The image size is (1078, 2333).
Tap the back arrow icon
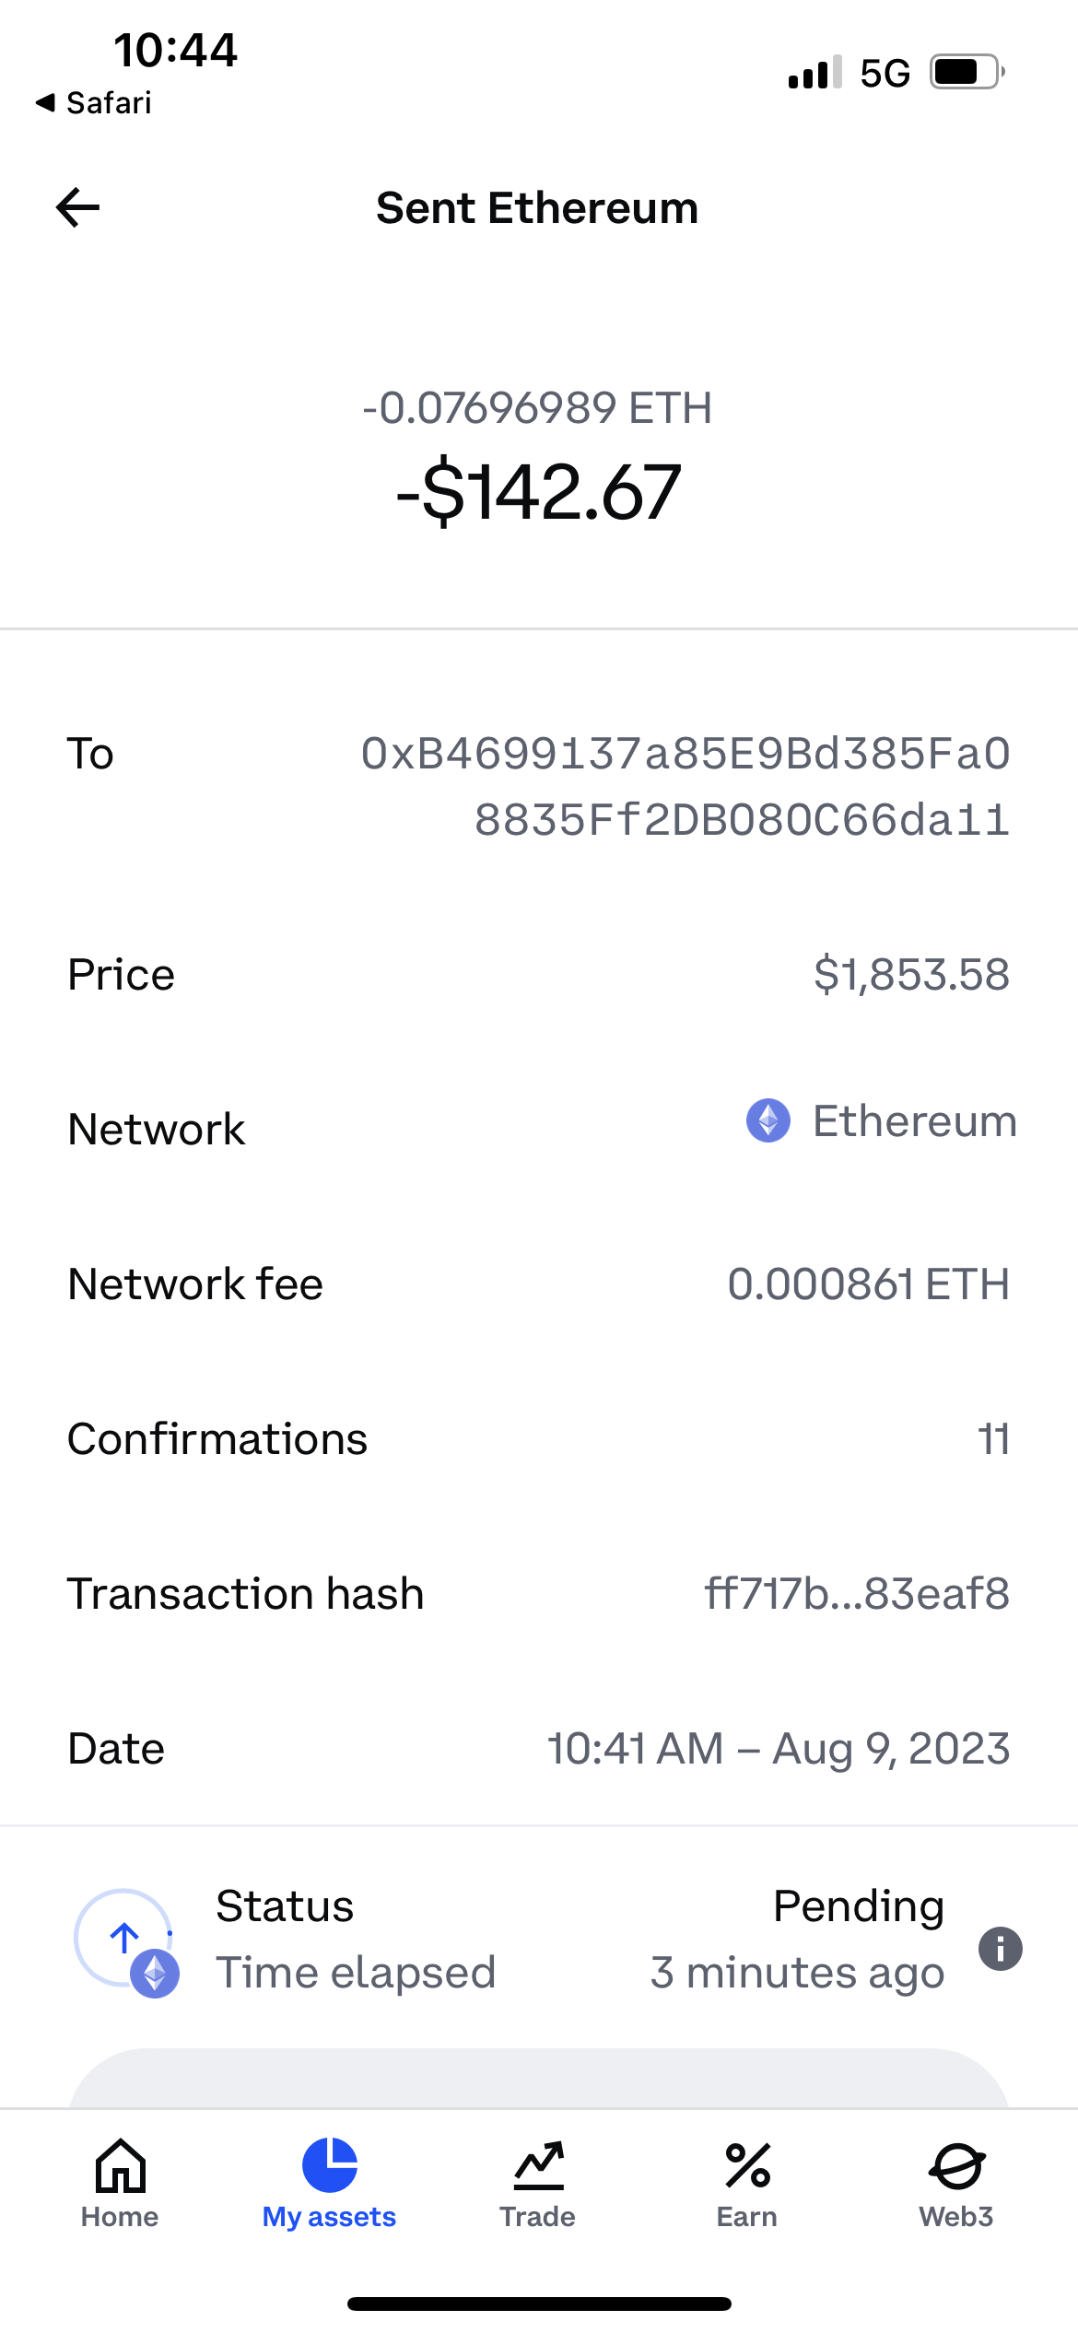click(x=78, y=207)
